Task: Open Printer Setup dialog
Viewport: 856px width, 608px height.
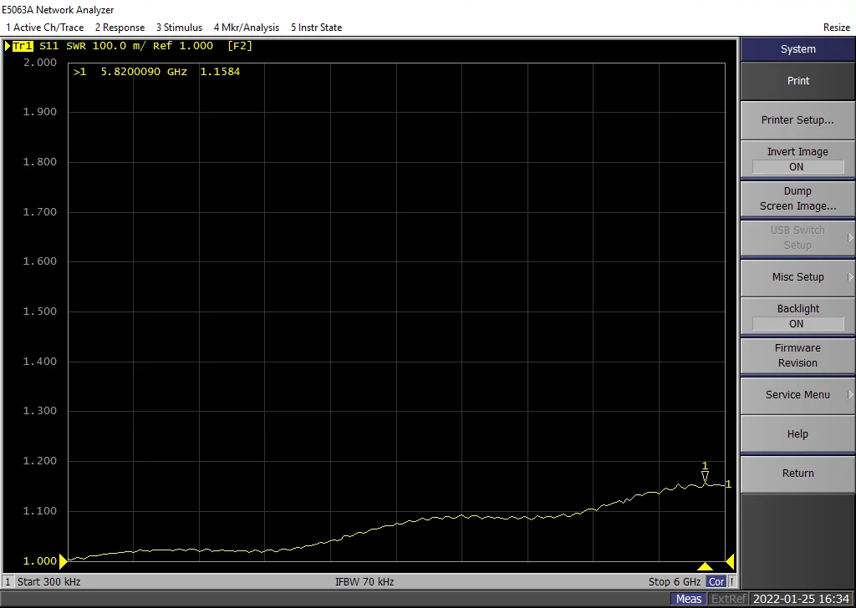Action: pyautogui.click(x=797, y=120)
